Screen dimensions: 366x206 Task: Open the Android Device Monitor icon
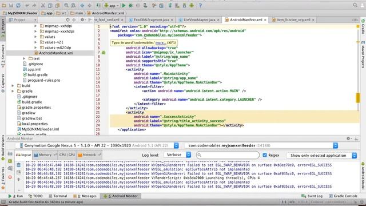192,5
